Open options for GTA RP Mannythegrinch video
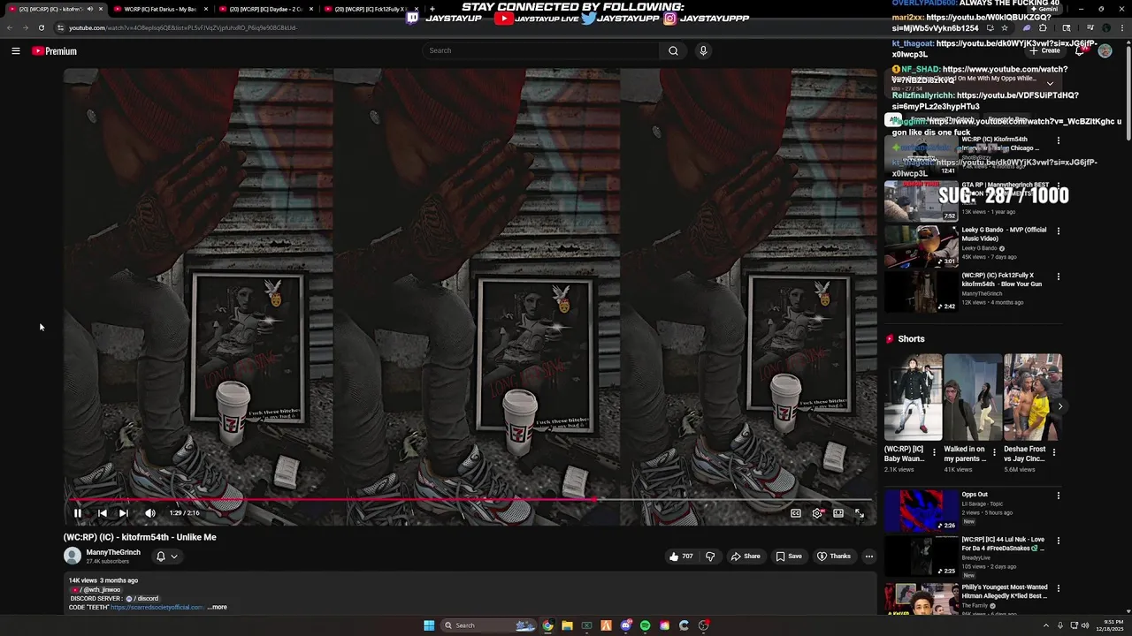 [x=1058, y=185]
